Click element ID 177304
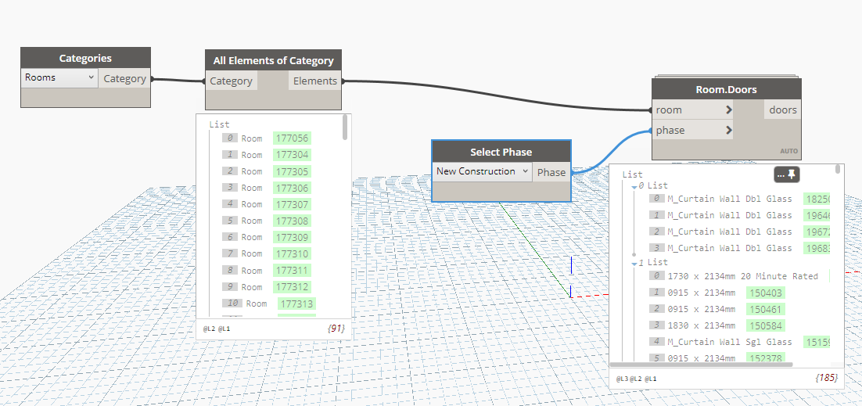862x406 pixels. coord(292,155)
